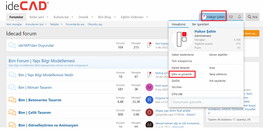Viewport: 263px width, 138px height.
Task: Click the large Hakan Şahin profile avatar
Action: click(x=182, y=39)
